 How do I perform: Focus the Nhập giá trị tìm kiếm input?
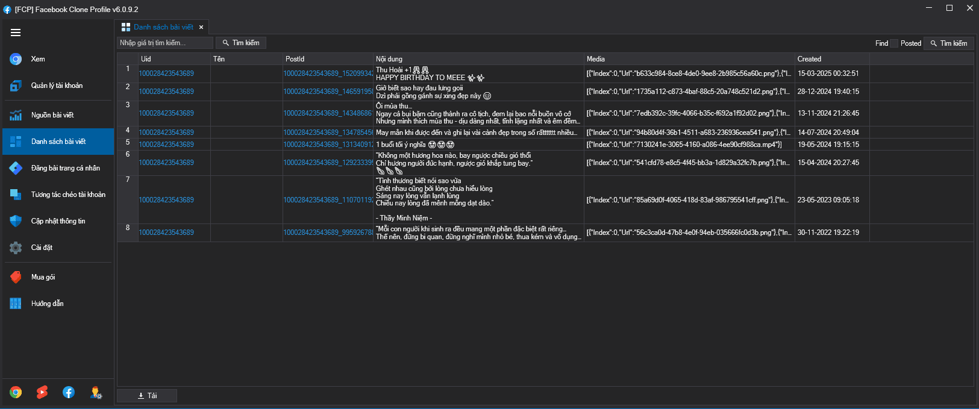(165, 43)
